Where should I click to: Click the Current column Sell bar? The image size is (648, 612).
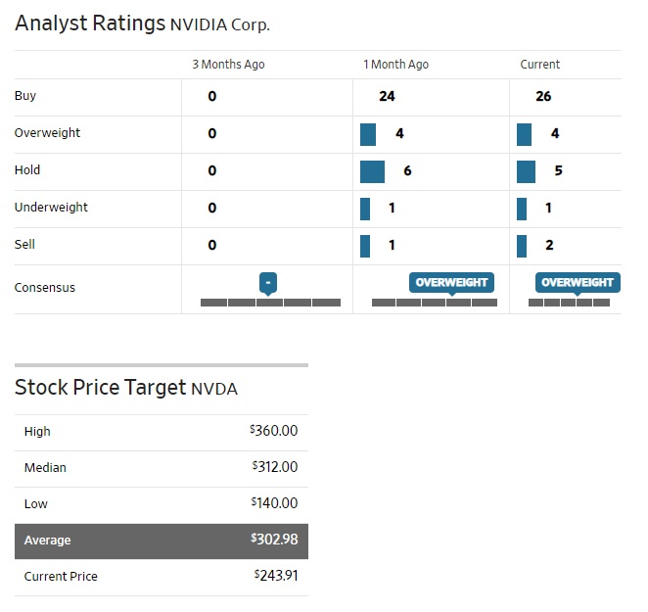click(522, 246)
